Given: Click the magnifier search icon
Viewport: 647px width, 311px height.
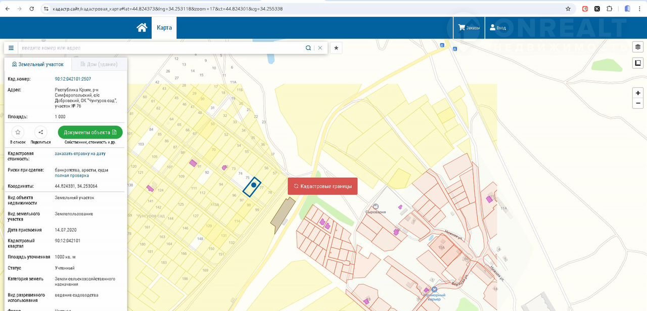Looking at the screenshot, I should coord(308,48).
